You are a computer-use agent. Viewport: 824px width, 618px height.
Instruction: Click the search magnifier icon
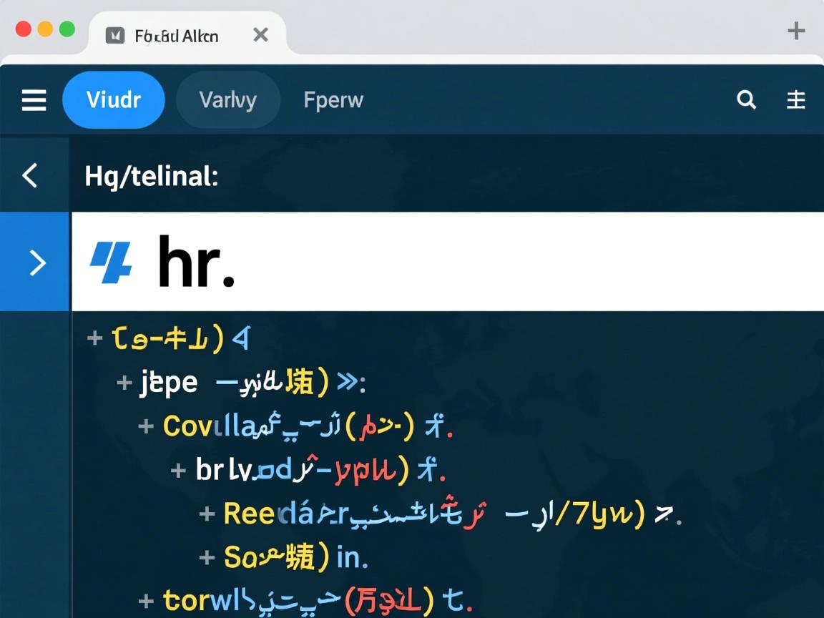click(746, 100)
